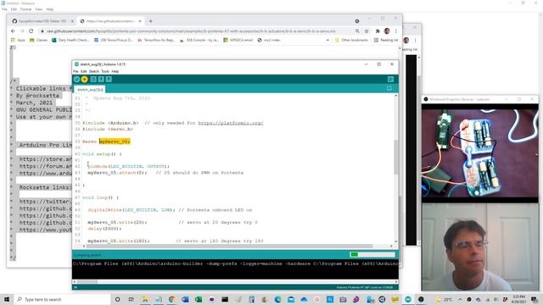Viewport: 543px width, 305px height.
Task: Open a new Chrome tab
Action: pyautogui.click(x=151, y=21)
